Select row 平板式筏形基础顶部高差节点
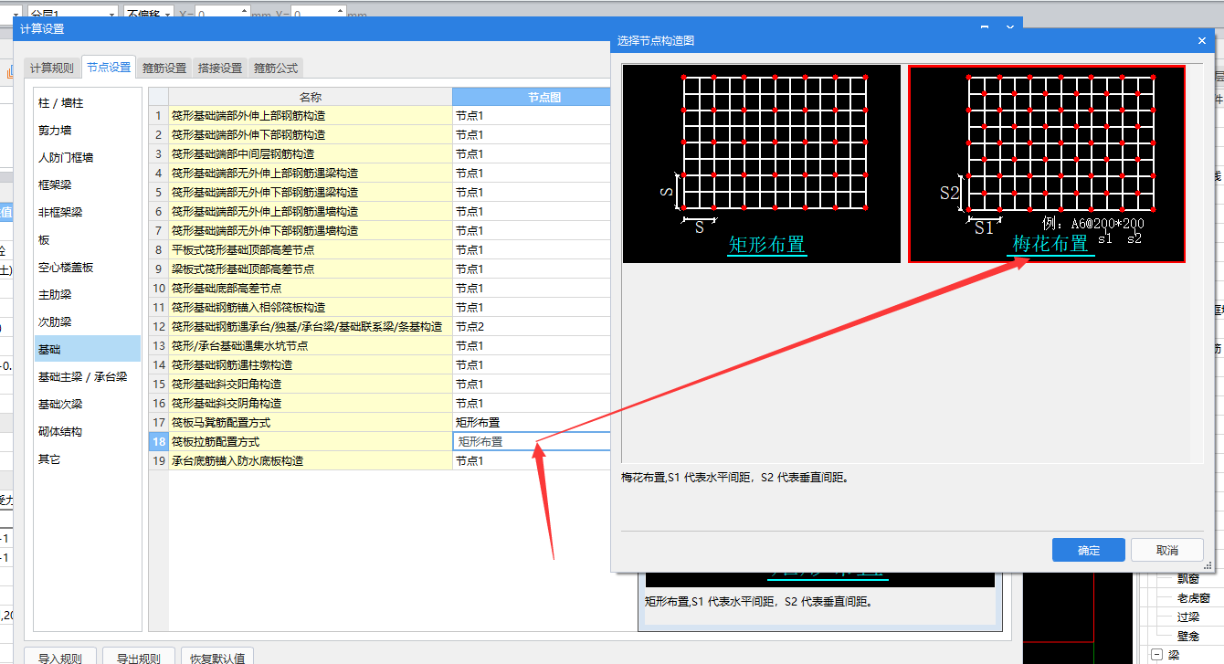This screenshot has height=664, width=1224. click(x=311, y=250)
